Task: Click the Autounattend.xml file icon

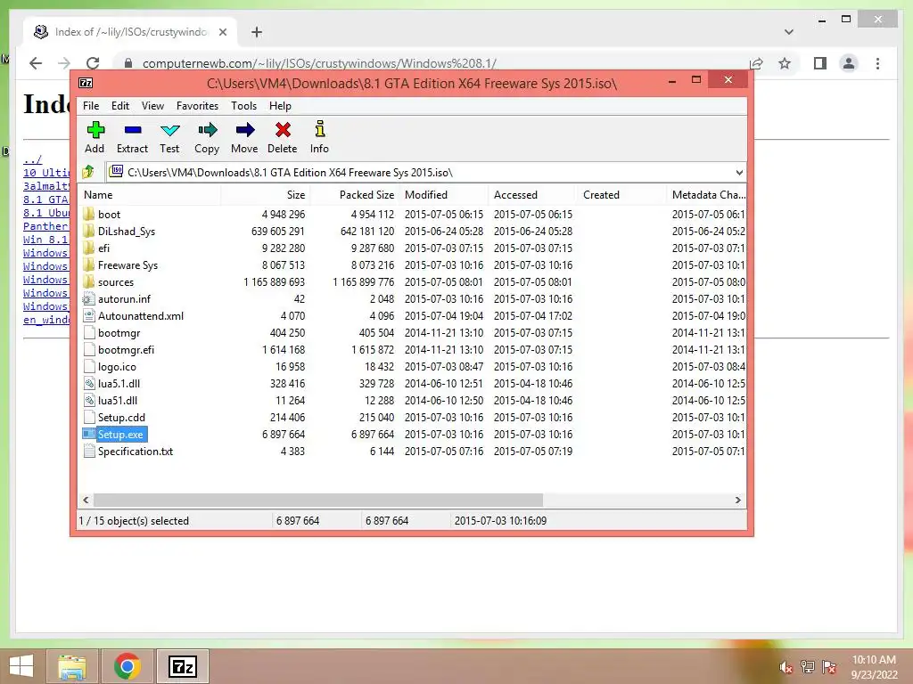Action: 88,316
